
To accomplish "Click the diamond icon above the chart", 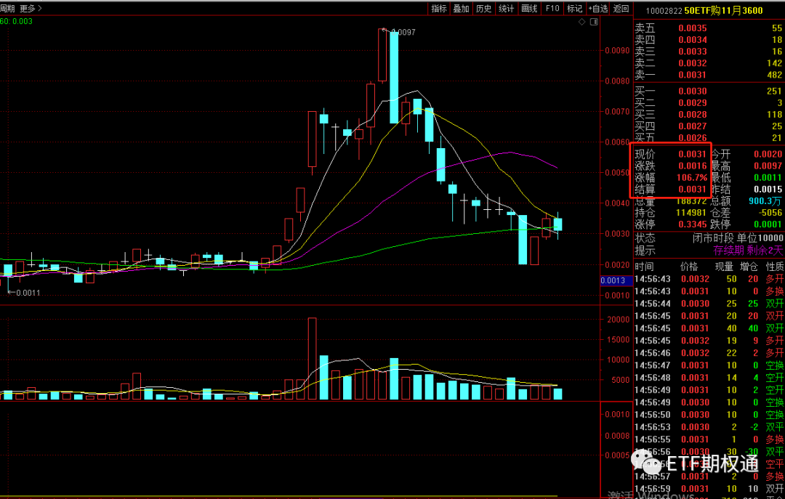I will pyautogui.click(x=581, y=22).
